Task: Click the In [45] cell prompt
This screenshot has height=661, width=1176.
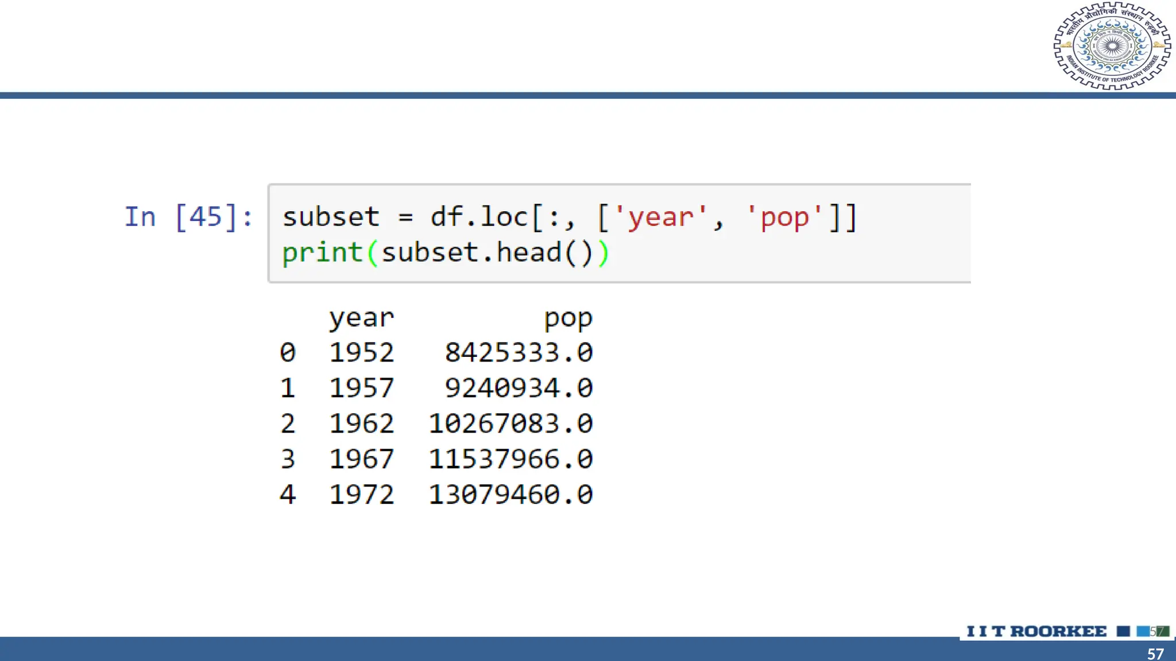Action: (x=189, y=217)
